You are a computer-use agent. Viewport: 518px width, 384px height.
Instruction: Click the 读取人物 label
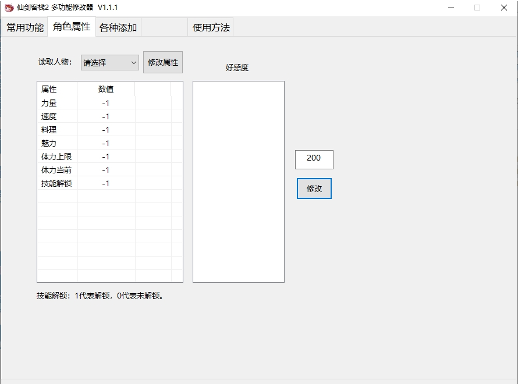(55, 62)
